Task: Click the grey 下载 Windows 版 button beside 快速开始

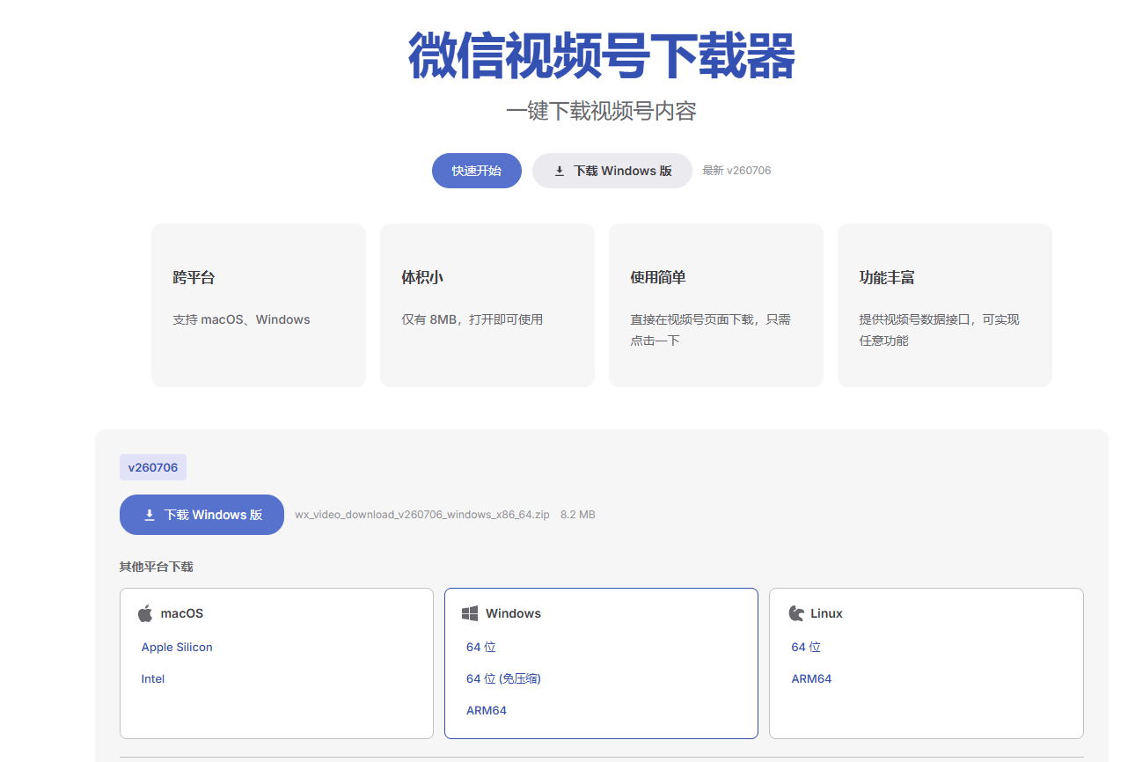Action: point(612,171)
